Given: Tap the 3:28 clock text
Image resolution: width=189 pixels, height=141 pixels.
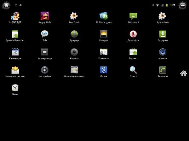Looking at the screenshot, I should (173, 5).
